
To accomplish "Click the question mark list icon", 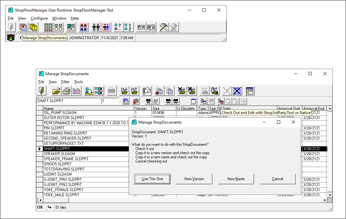I will [118, 27].
